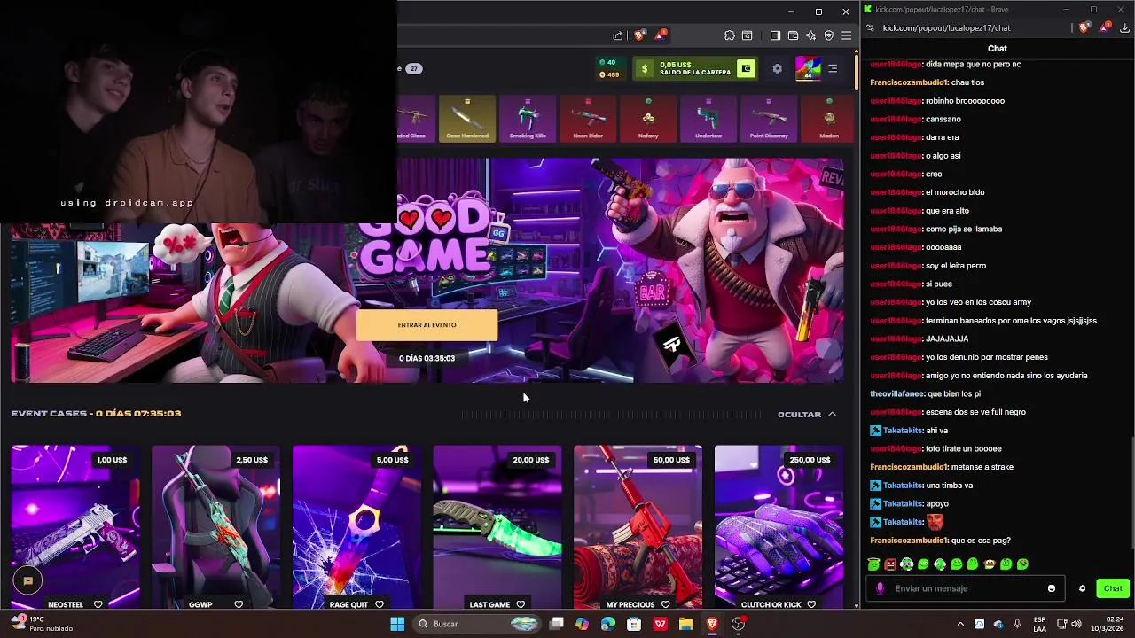Click the microphone icon in chat input
Image resolution: width=1135 pixels, height=638 pixels.
(880, 588)
